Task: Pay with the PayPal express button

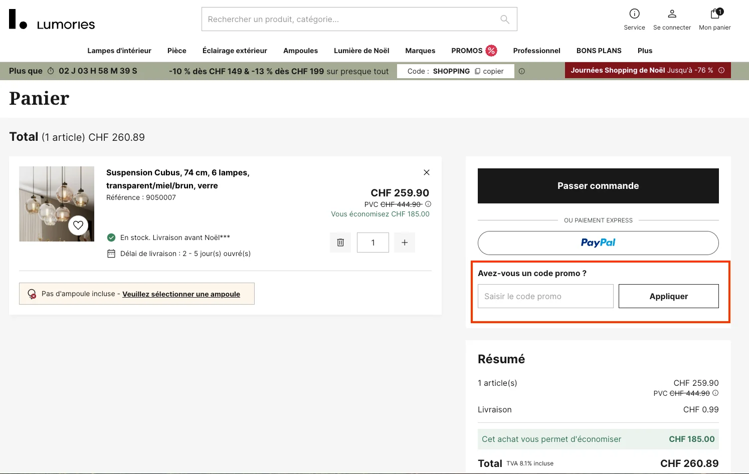Action: [x=598, y=243]
